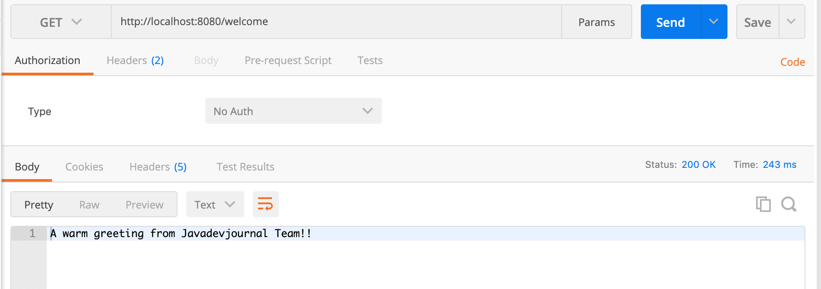Open the response search magnifier icon
821x289 pixels.
[x=789, y=204]
